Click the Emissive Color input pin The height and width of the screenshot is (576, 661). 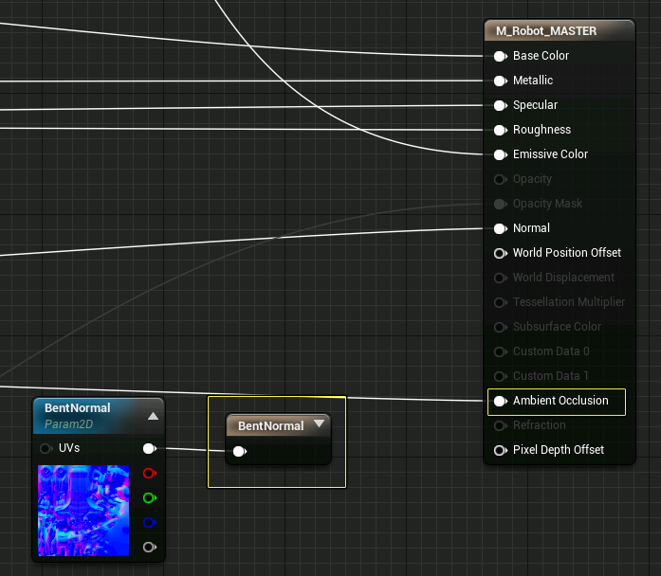click(501, 155)
